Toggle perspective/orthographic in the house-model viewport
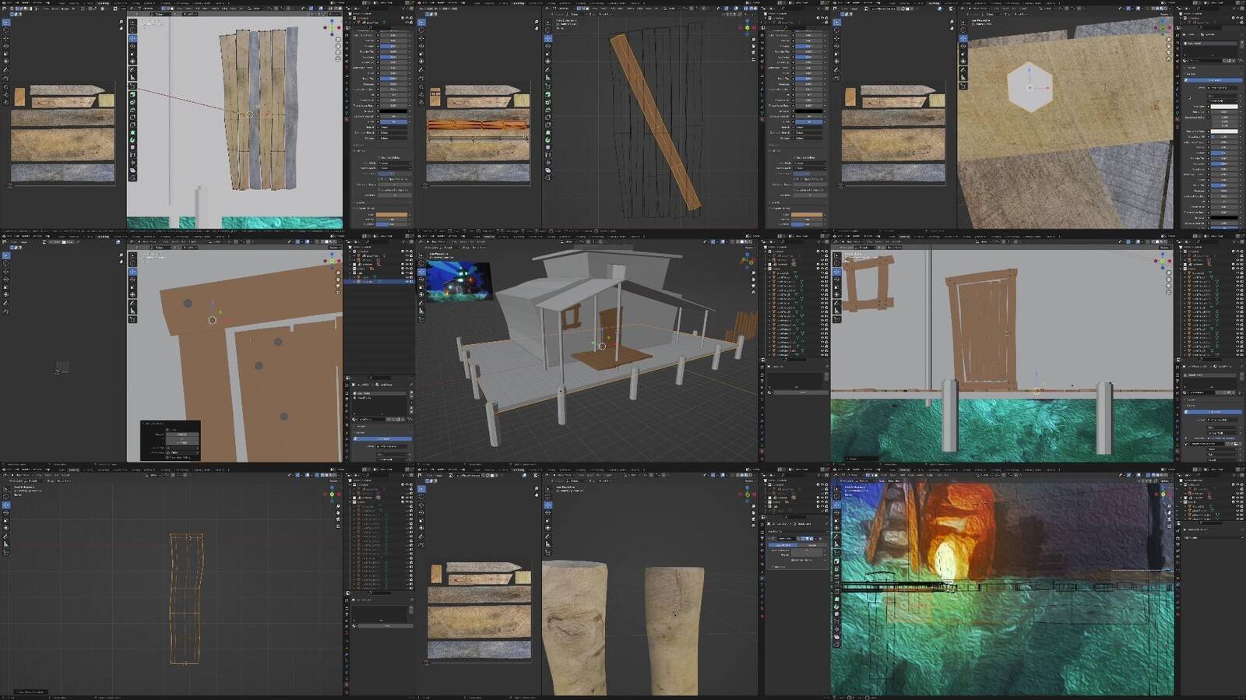Screen dimensions: 1246x700 (x=753, y=292)
